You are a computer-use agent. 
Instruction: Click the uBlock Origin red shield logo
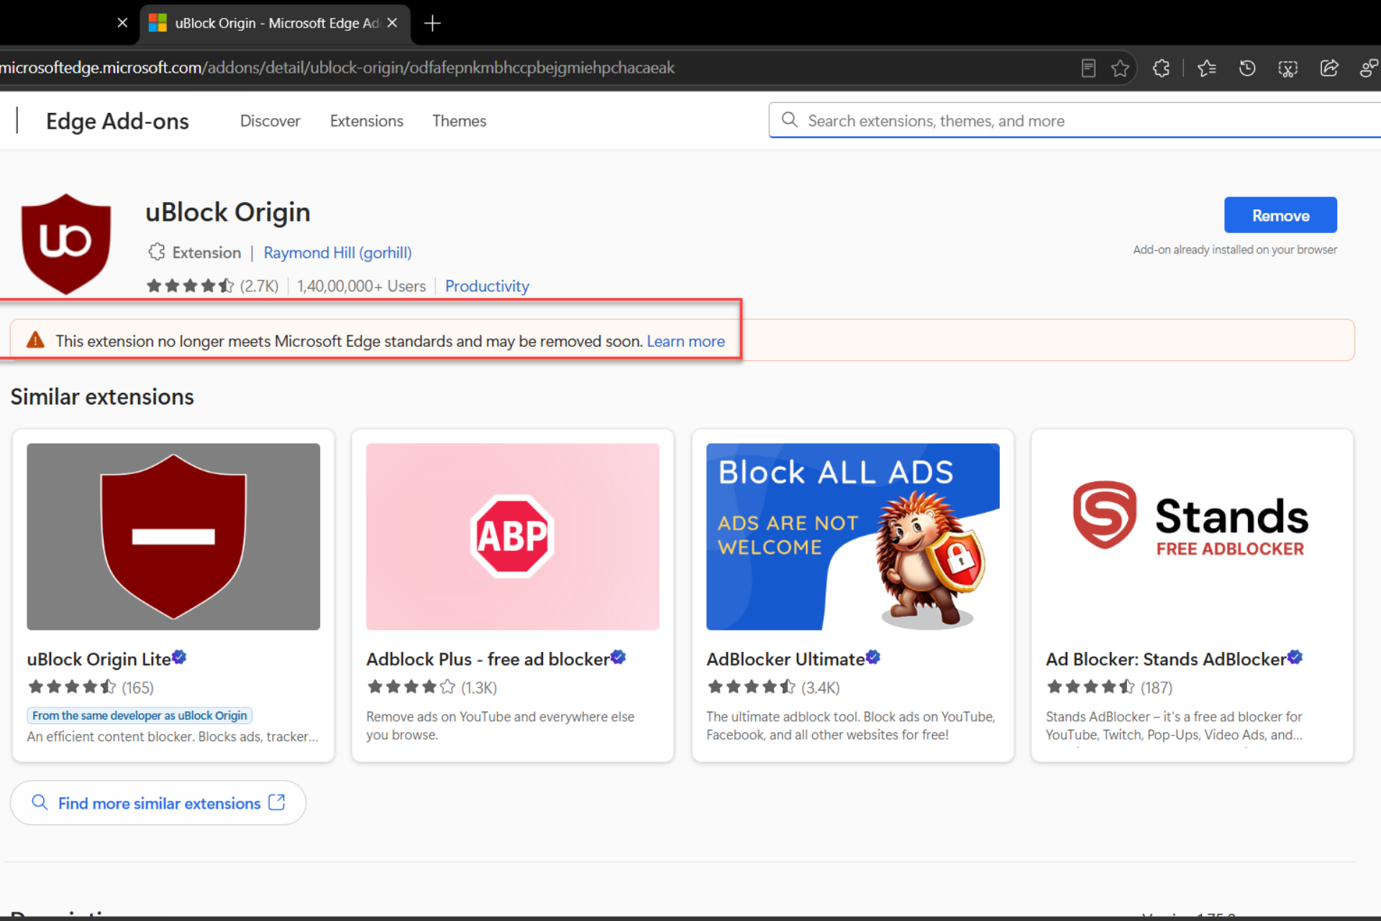(x=66, y=243)
